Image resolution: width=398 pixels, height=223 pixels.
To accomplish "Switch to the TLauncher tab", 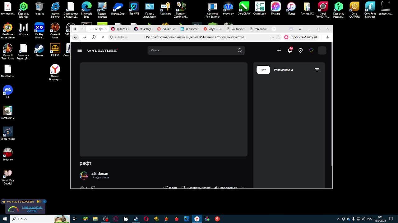I will point(189,29).
